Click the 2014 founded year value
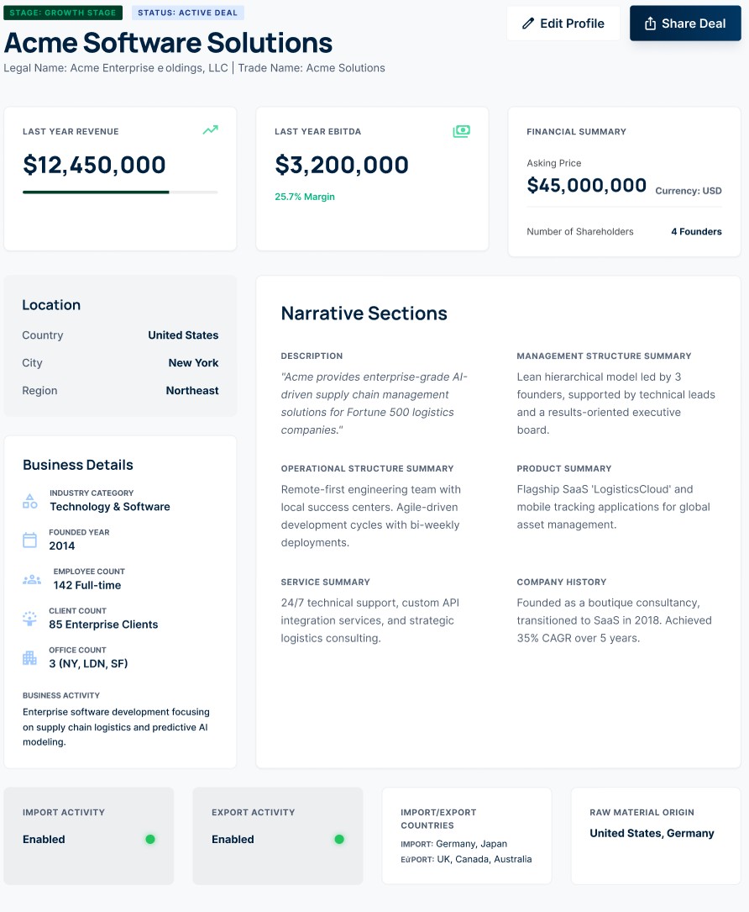Image resolution: width=749 pixels, height=912 pixels. pos(61,546)
